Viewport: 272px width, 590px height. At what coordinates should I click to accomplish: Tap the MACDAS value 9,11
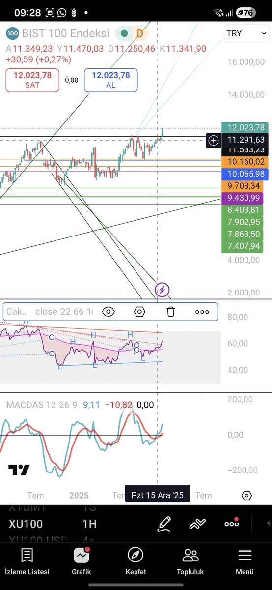(x=92, y=405)
